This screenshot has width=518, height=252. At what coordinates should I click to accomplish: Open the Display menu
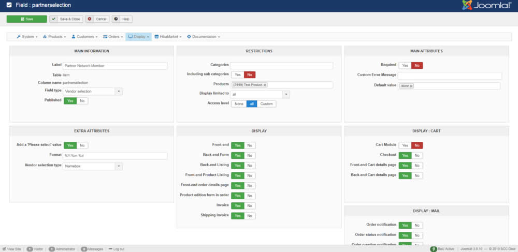pos(139,37)
